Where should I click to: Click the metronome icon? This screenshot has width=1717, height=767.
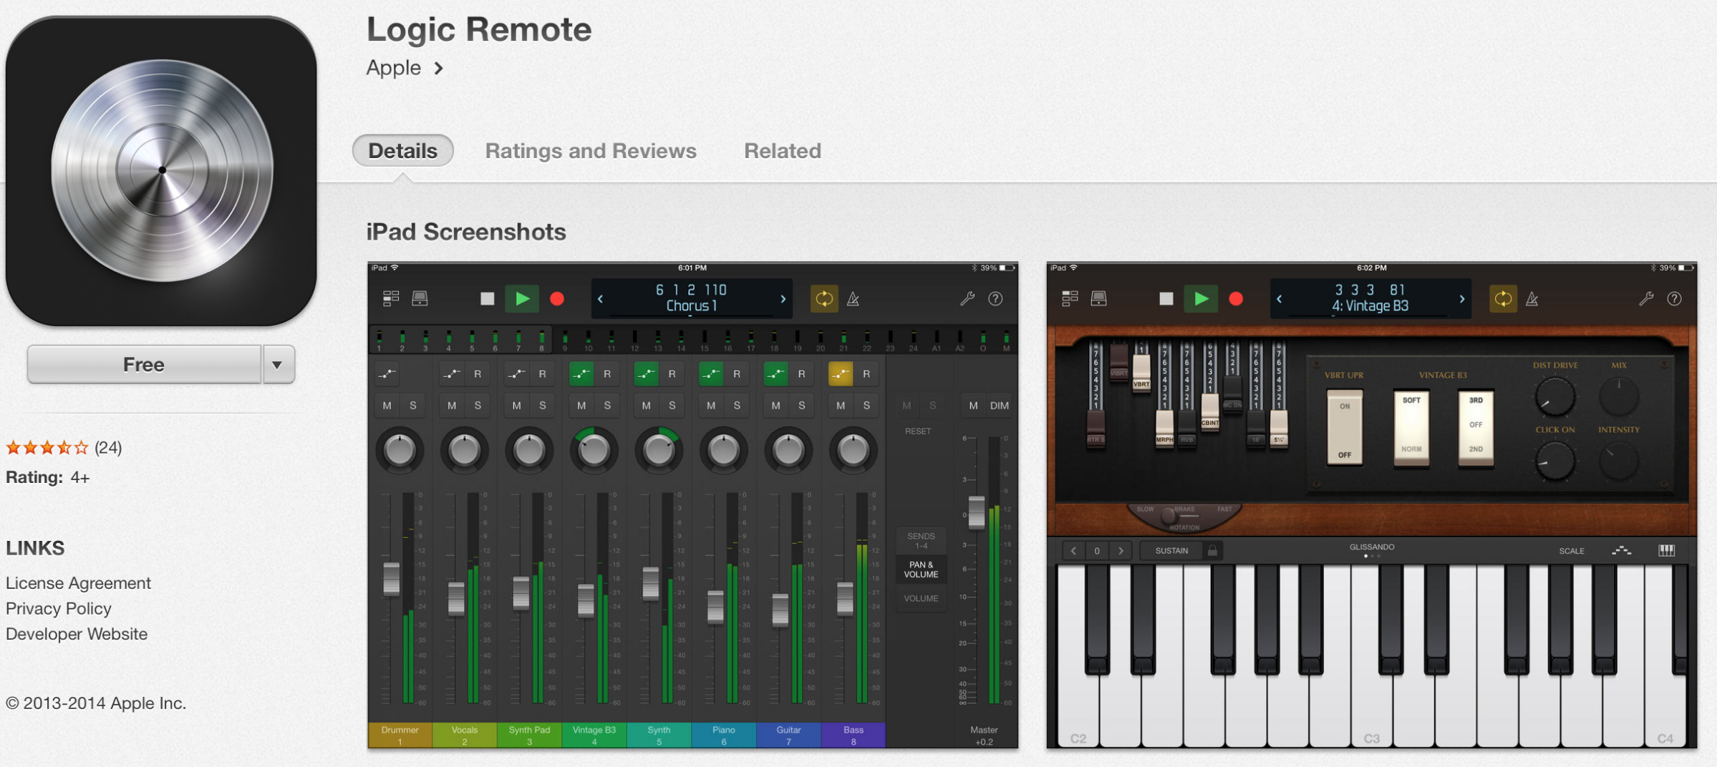coord(852,299)
